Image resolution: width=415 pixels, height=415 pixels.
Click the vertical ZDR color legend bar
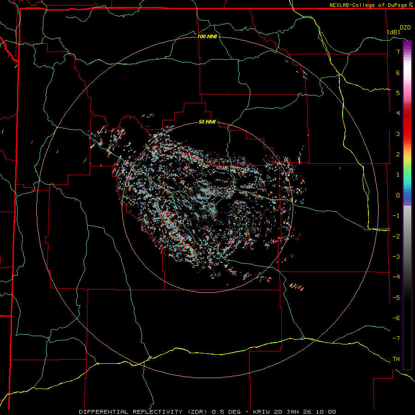407,205
